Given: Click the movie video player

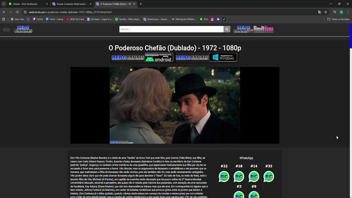Looking at the screenshot, I should (175, 105).
